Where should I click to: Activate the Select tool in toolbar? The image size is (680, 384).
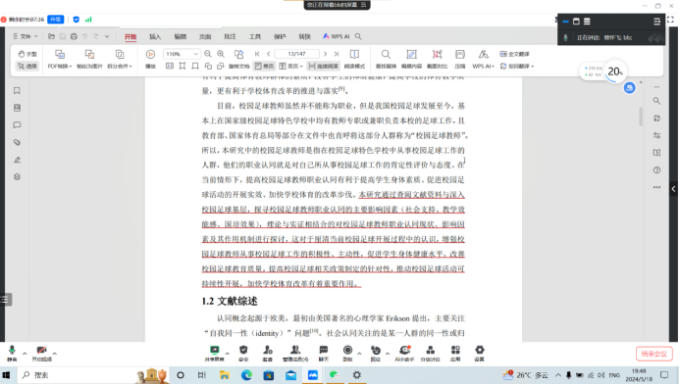pyautogui.click(x=27, y=67)
